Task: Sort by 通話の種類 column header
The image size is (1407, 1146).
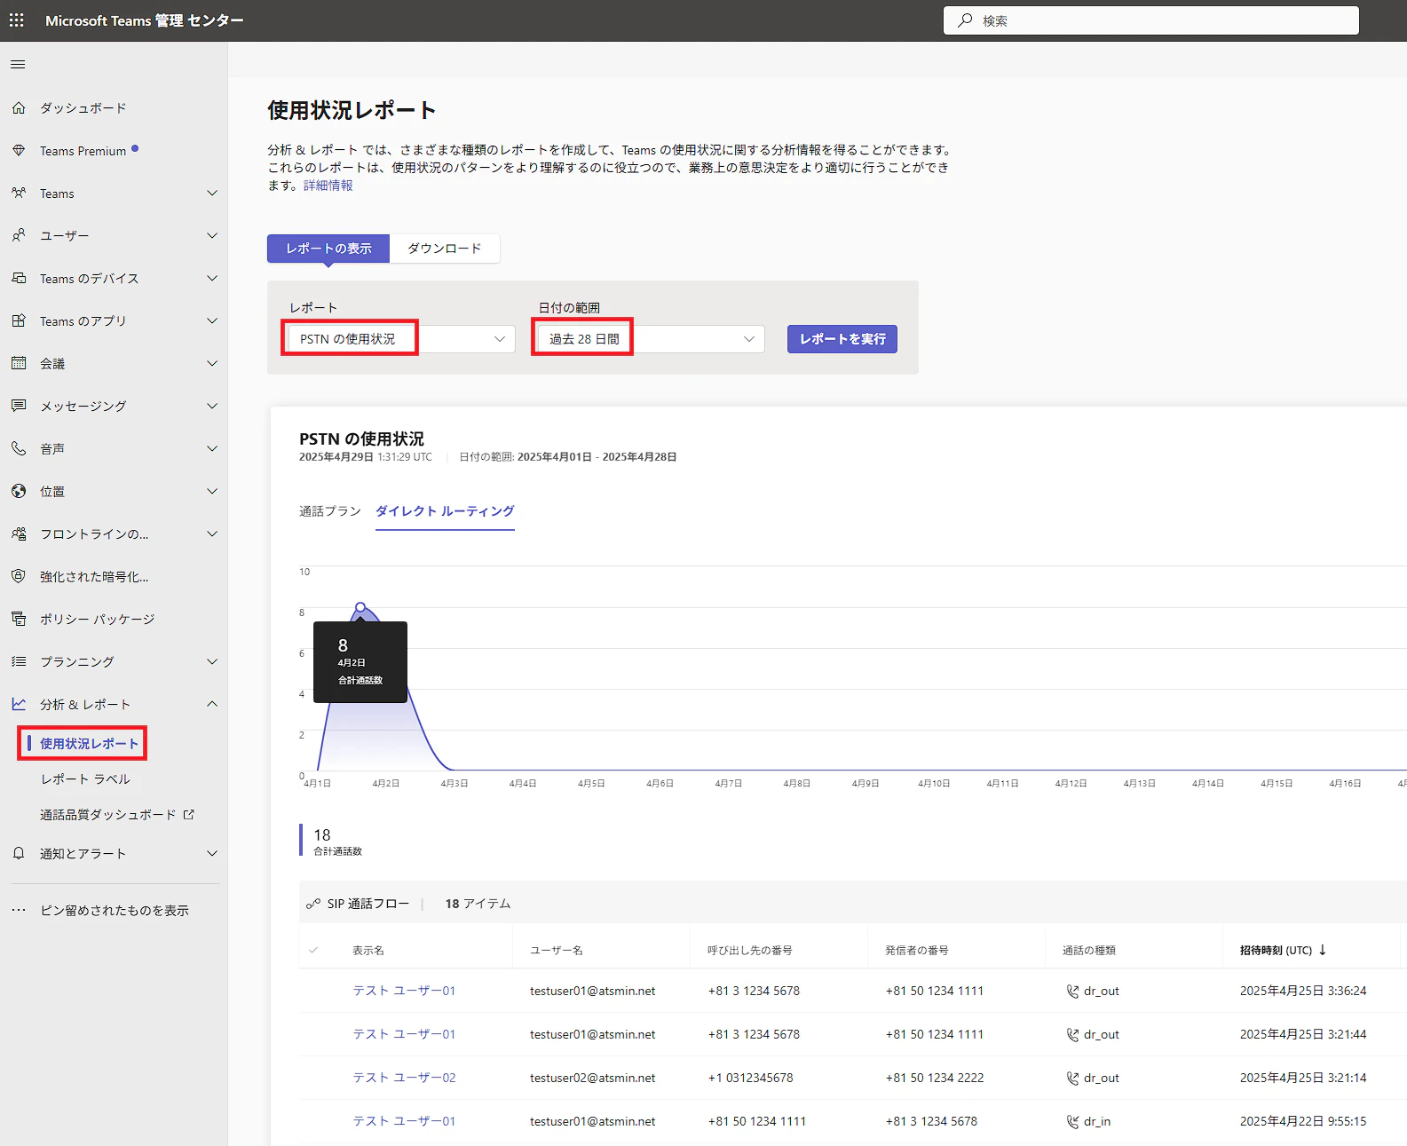Action: point(1089,951)
